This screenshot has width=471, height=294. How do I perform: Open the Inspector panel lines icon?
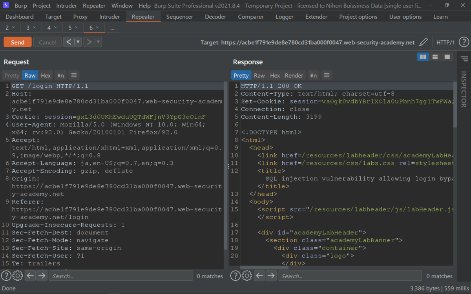[464, 59]
